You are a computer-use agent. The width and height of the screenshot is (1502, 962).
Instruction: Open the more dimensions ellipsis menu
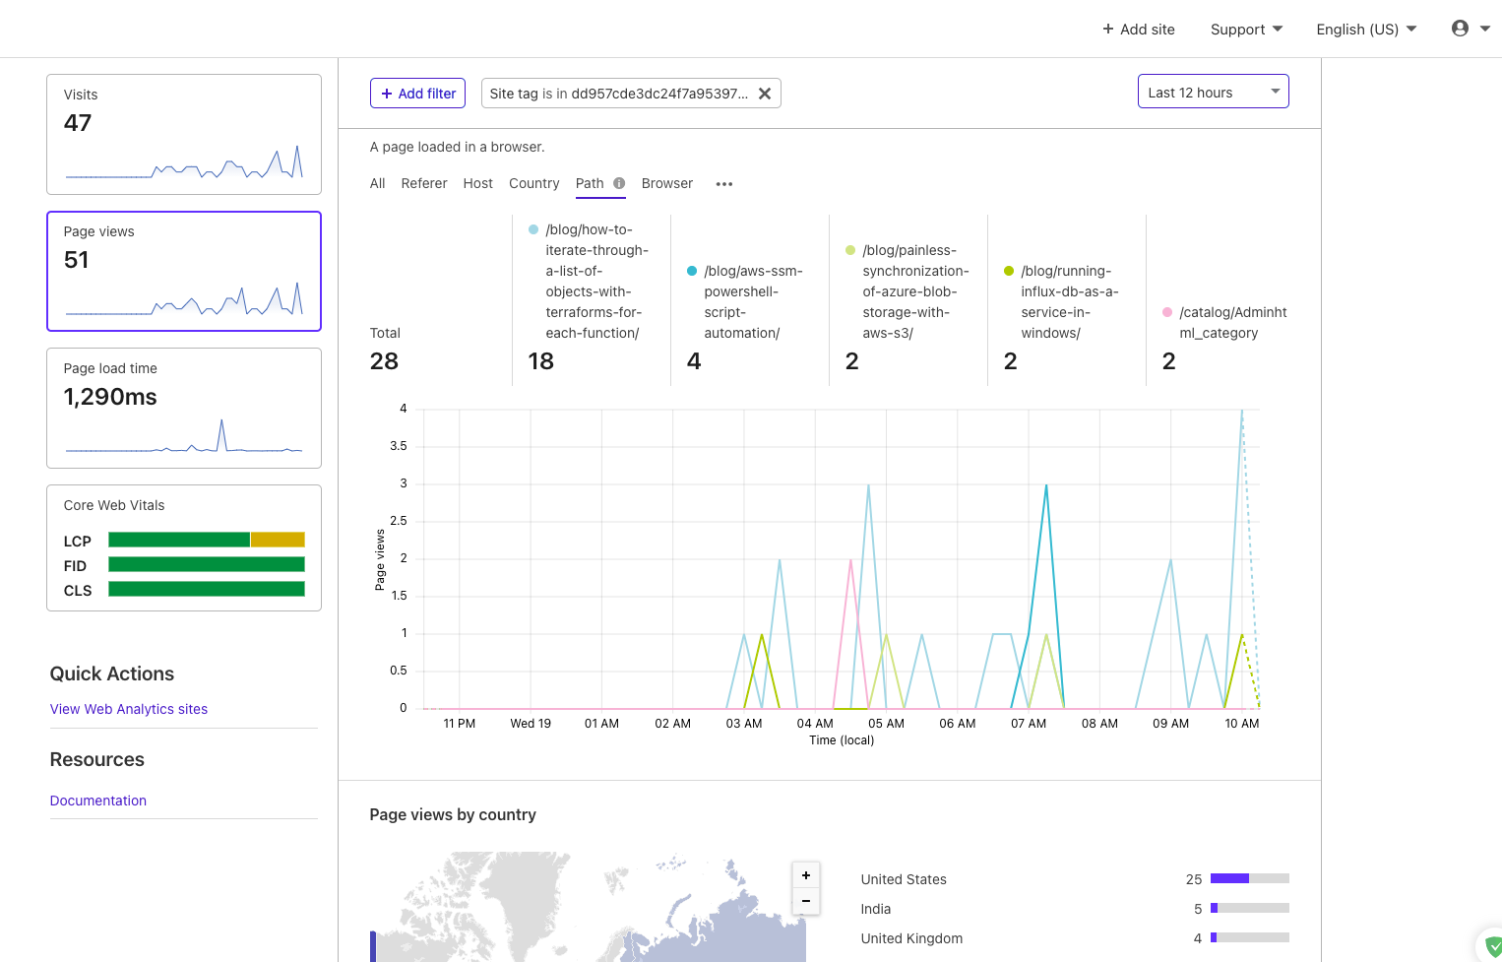(724, 184)
